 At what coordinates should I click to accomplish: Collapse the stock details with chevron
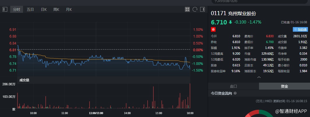click(259, 77)
